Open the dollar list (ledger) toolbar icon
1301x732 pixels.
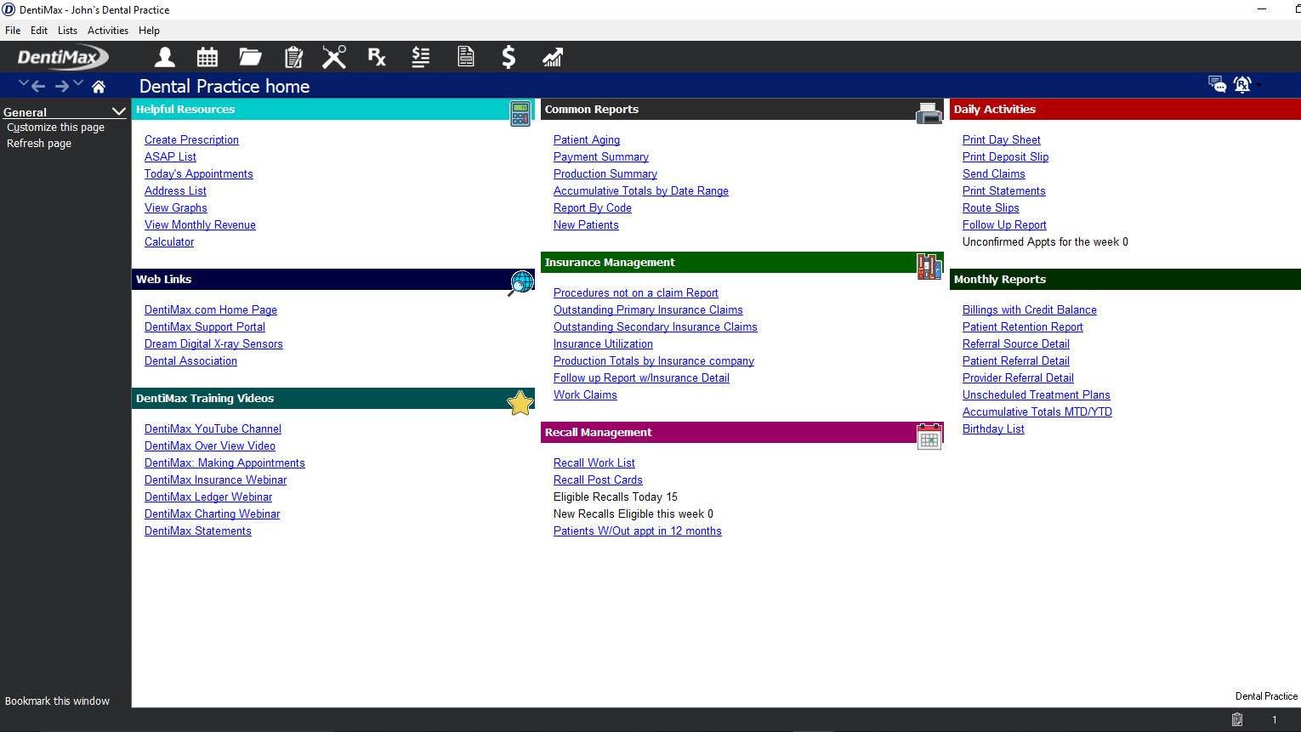click(421, 57)
